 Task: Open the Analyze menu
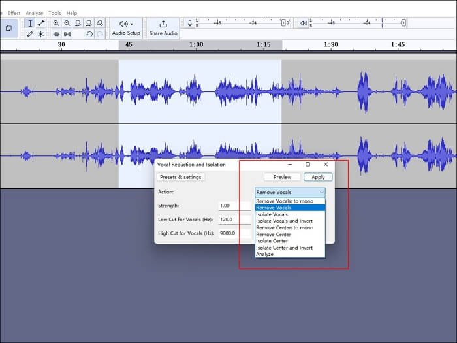34,13
